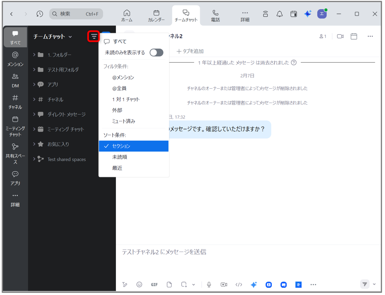Open AI Companion sparkle icon in title bar
Screen dimensions: 385x295
pyautogui.click(x=308, y=14)
